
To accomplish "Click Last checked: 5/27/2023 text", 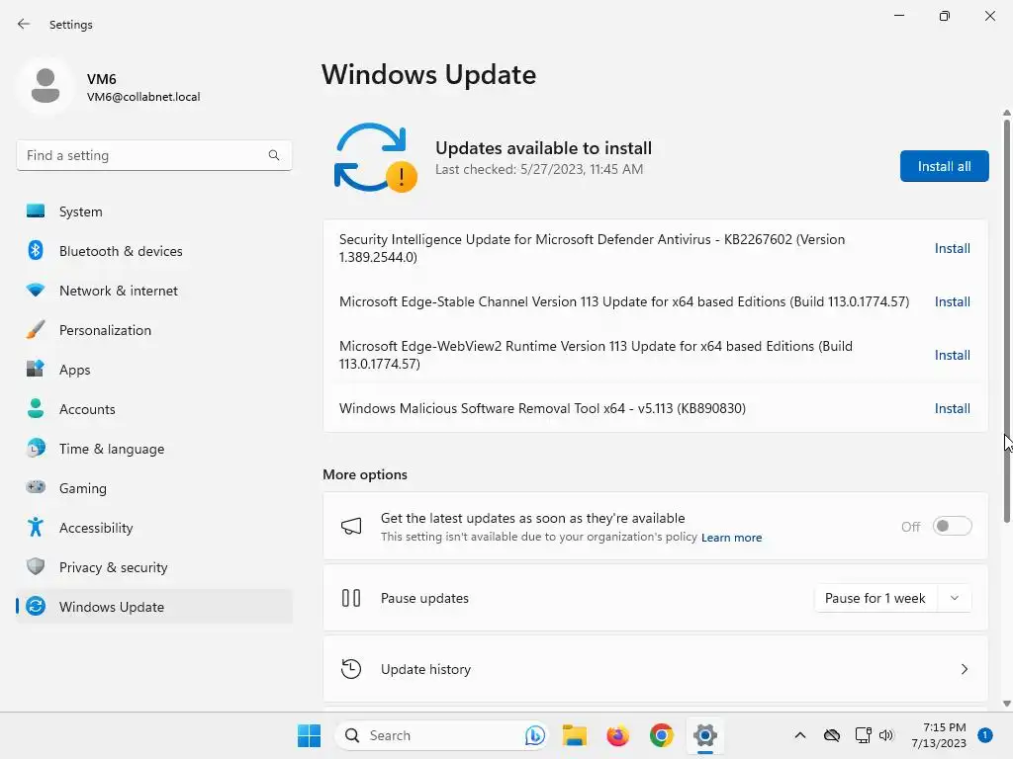I will [539, 169].
